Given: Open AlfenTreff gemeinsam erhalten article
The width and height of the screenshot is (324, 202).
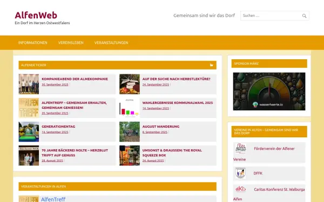Looking at the screenshot, I should (x=74, y=105).
